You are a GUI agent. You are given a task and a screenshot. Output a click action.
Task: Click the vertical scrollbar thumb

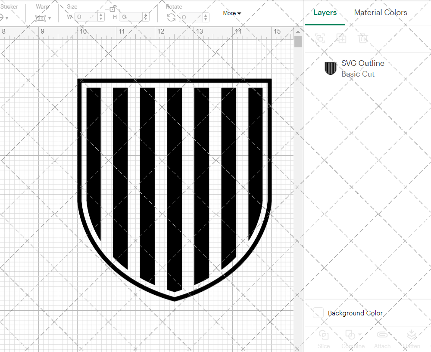click(298, 42)
